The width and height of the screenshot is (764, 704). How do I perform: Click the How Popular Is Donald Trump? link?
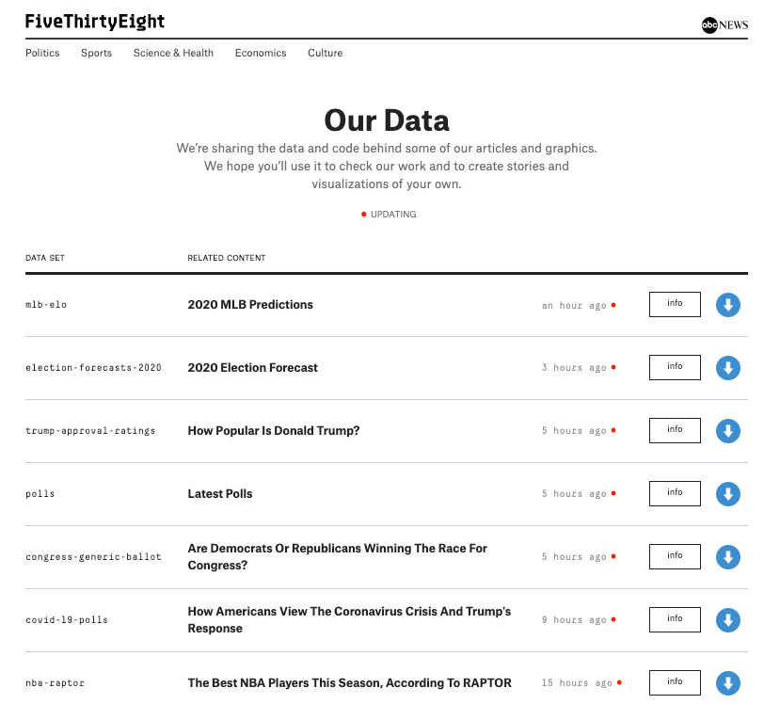click(273, 430)
